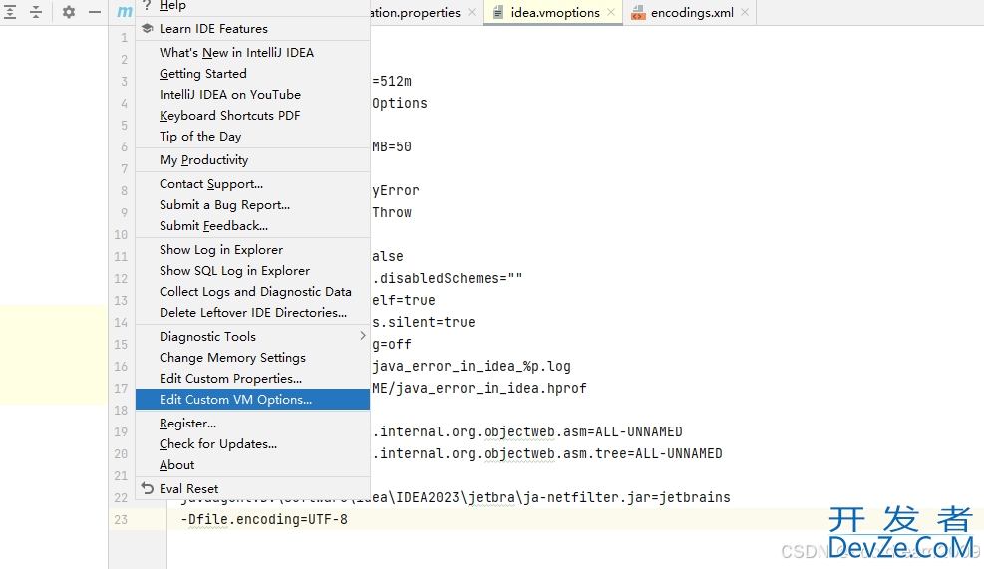Click the Collapse All icon in tool window

[x=36, y=12]
